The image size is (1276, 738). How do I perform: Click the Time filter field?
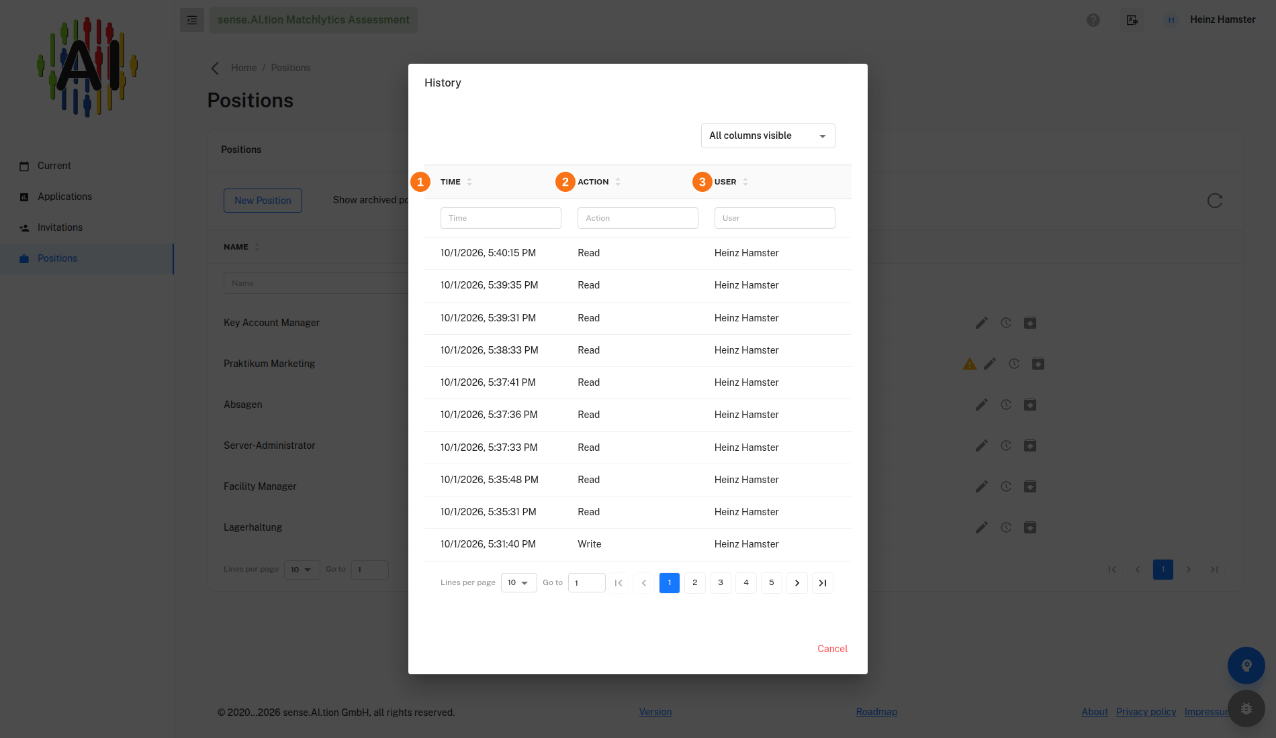pos(501,218)
